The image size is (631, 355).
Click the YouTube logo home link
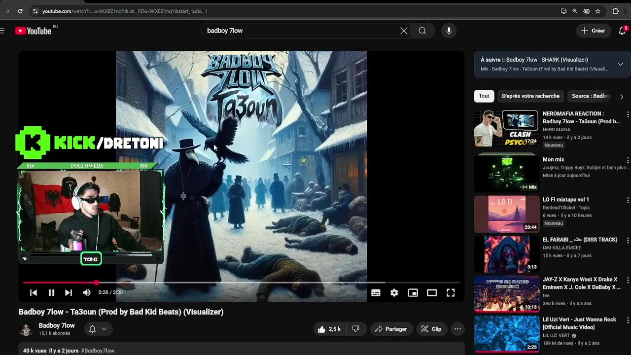click(x=33, y=31)
